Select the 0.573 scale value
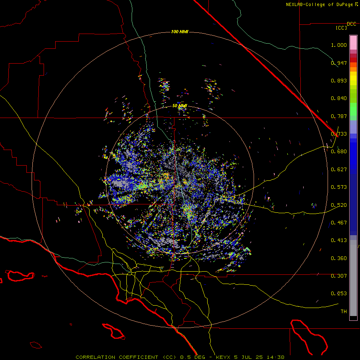360x360 pixels. coord(339,187)
